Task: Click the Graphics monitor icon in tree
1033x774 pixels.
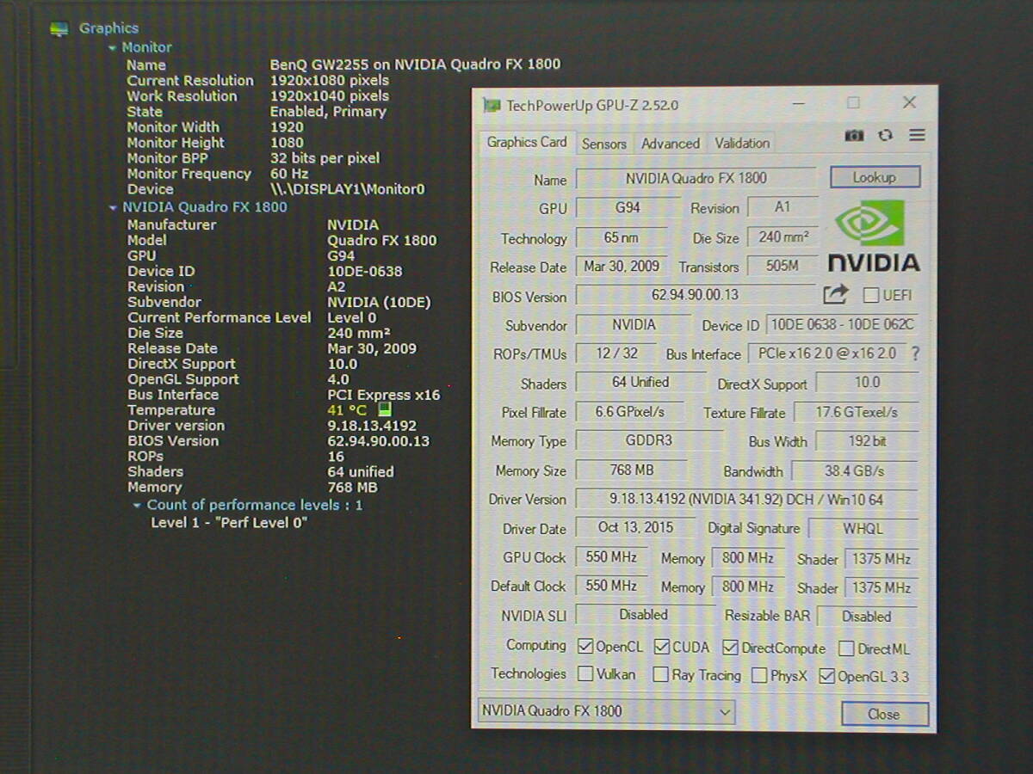Action: click(59, 29)
